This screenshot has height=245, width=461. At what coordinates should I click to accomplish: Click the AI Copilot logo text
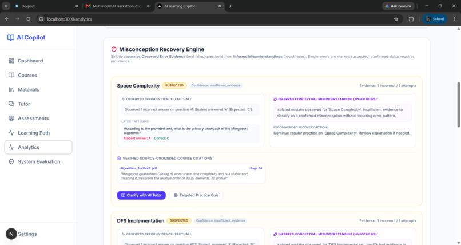coord(31,37)
